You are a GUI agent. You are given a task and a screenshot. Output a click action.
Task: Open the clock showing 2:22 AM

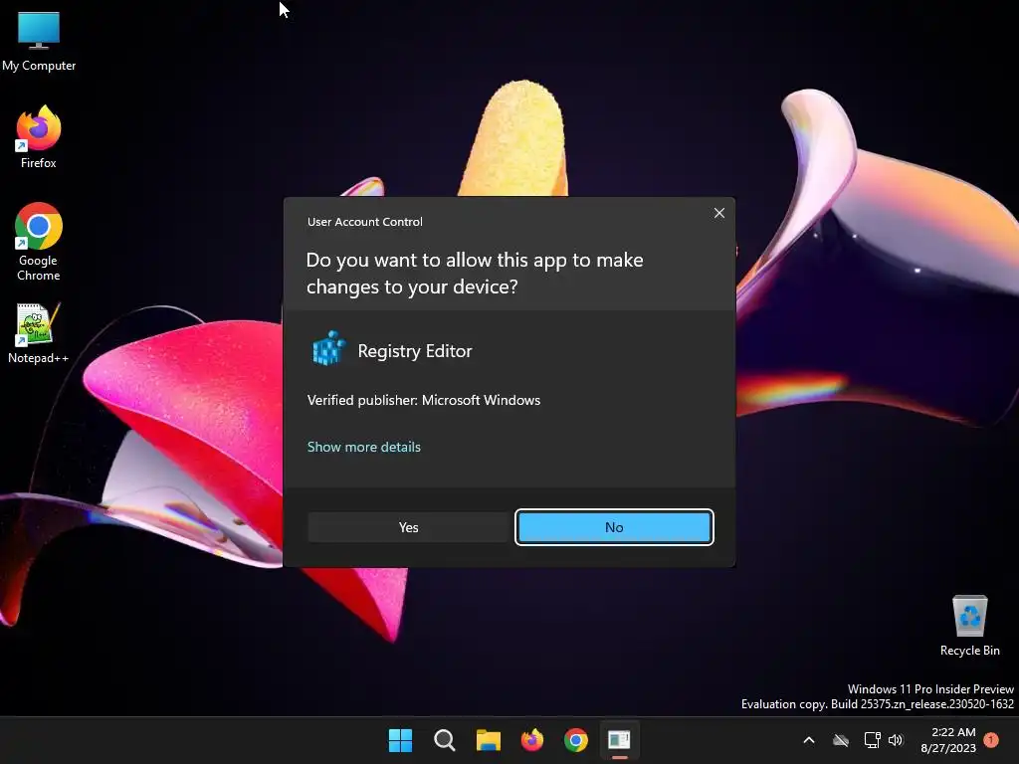click(948, 740)
